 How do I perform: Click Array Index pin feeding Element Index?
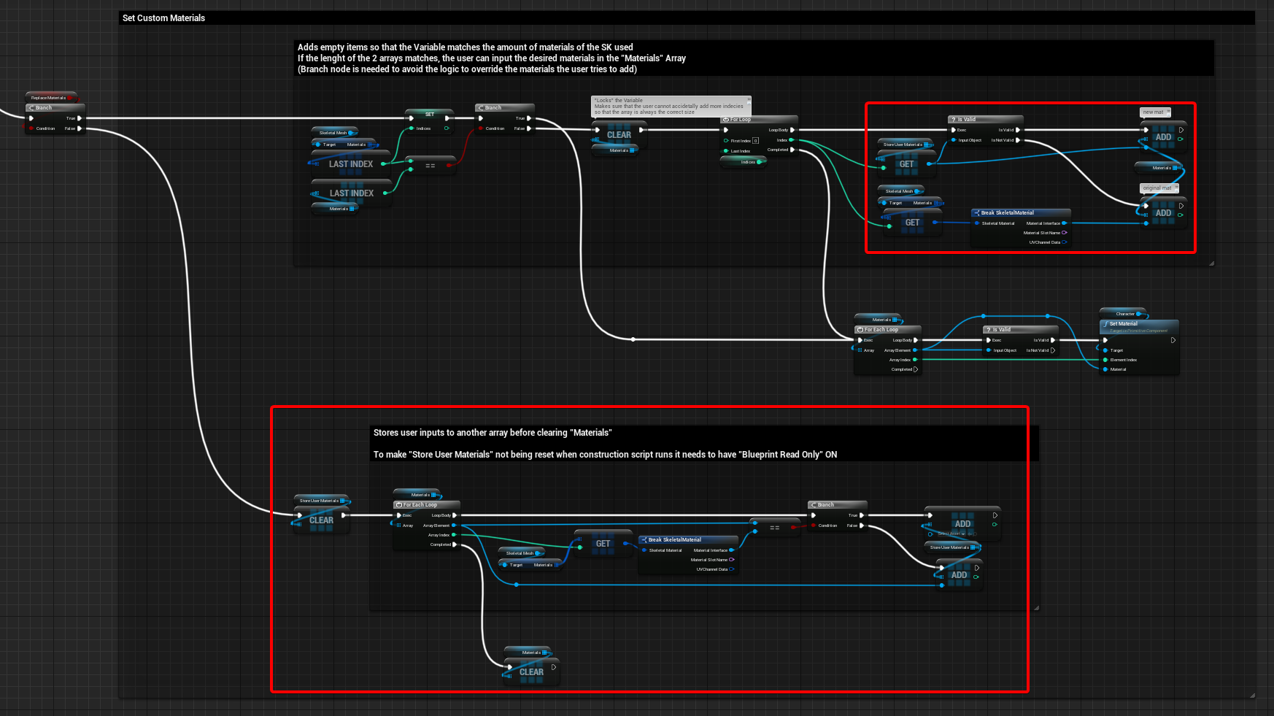point(915,360)
